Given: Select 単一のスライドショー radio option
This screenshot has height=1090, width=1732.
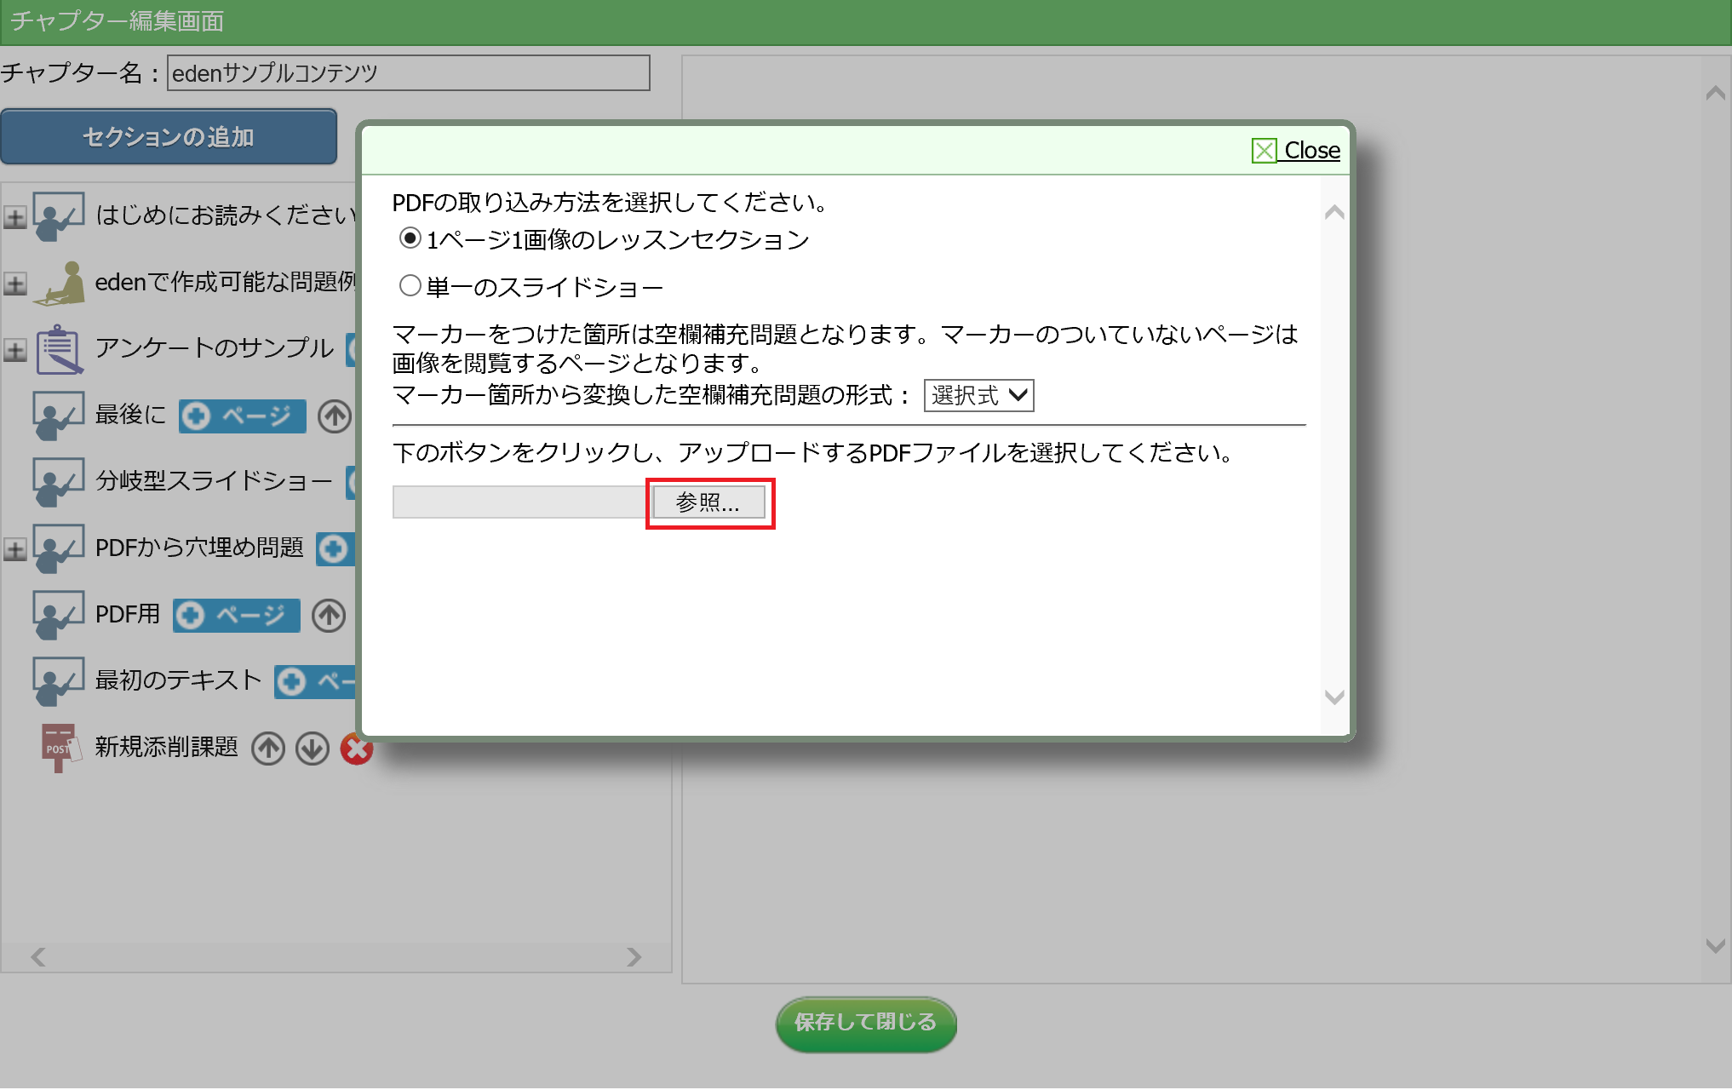Looking at the screenshot, I should (x=410, y=286).
